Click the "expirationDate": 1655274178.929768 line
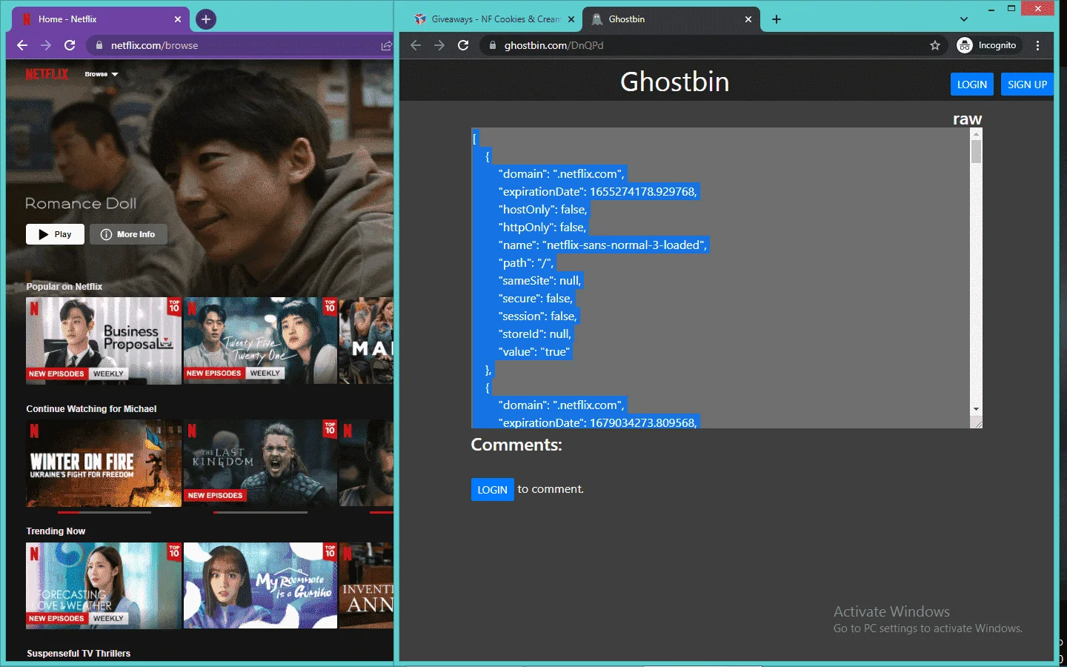The height and width of the screenshot is (667, 1067). tap(599, 192)
